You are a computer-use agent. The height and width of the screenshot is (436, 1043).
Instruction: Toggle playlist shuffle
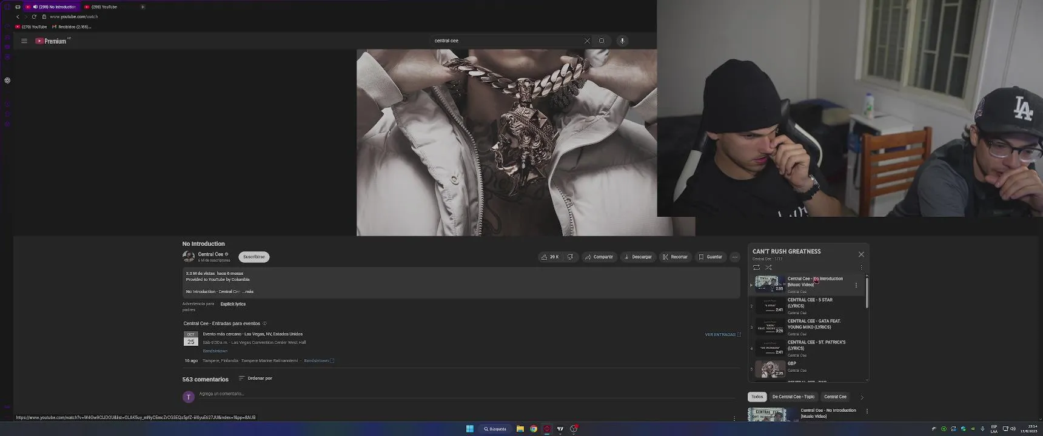click(768, 267)
